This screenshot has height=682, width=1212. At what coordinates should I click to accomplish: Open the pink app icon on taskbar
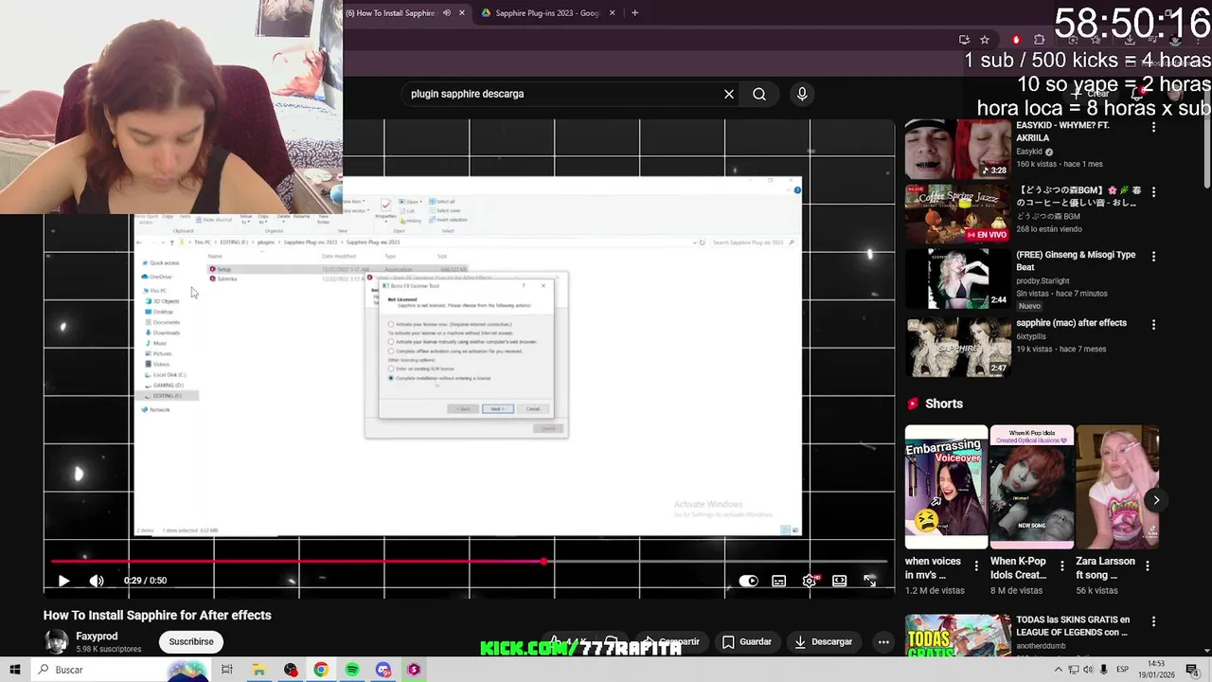[x=414, y=670]
